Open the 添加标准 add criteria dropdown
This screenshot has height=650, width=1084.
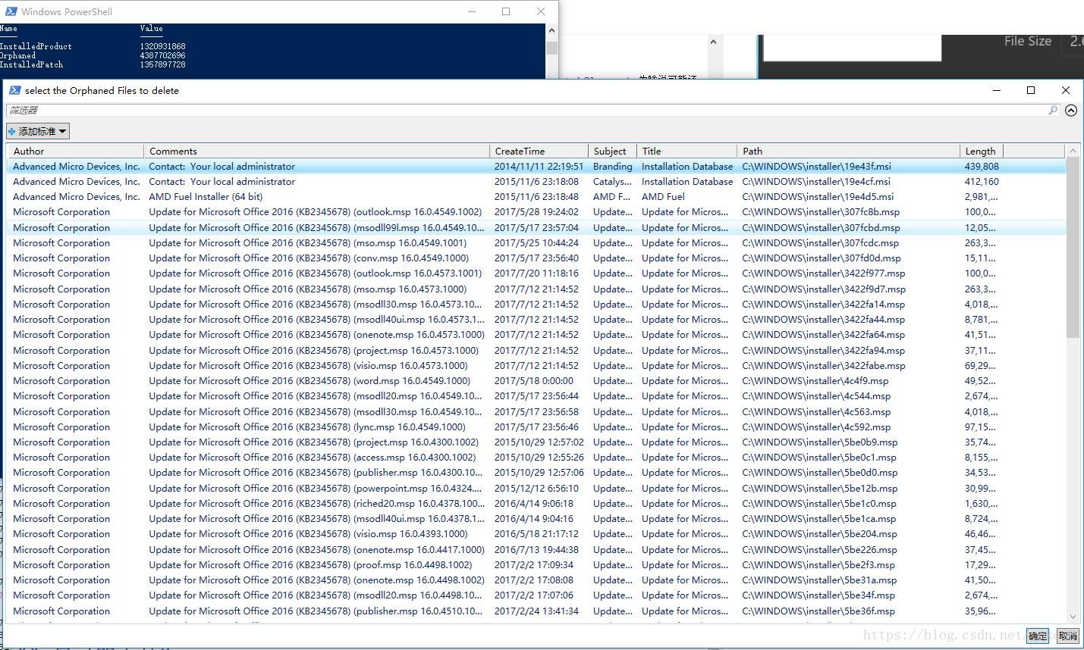(x=38, y=131)
